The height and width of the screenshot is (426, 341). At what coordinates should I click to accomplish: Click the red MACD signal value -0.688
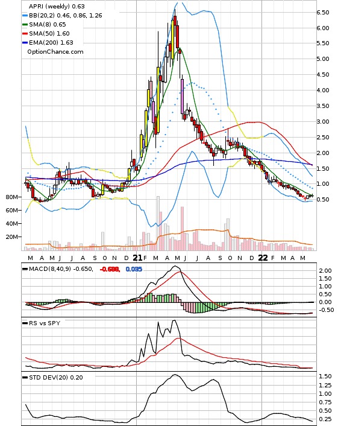pos(110,269)
